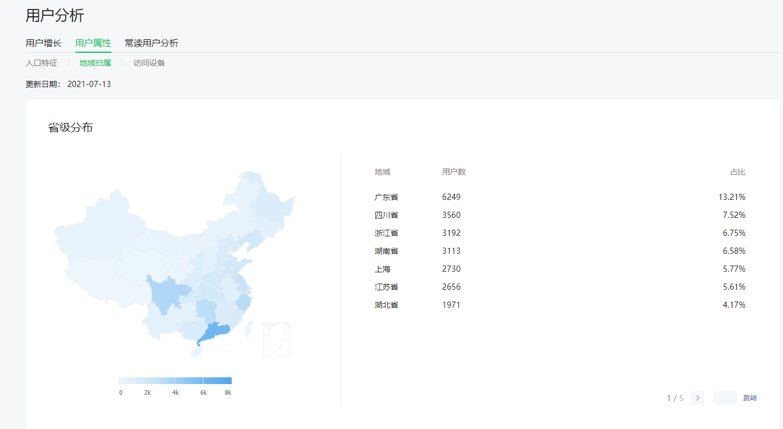Click Guangdong province on the map
This screenshot has width=783, height=429.
(x=214, y=333)
